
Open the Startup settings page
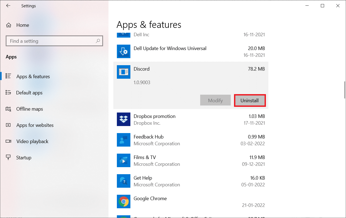(54, 158)
